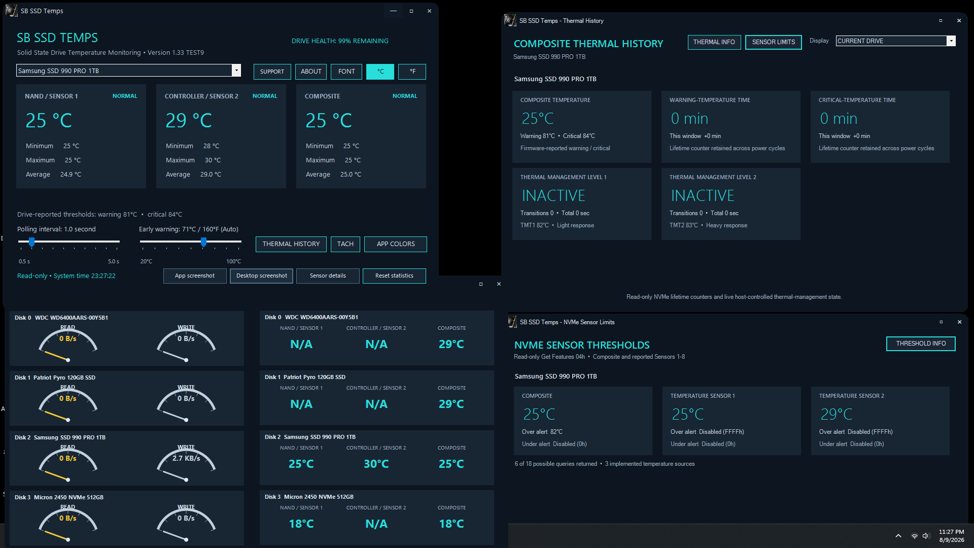The width and height of the screenshot is (974, 548).
Task: Toggle the SENSOR LIMITS view button
Action: pos(774,42)
